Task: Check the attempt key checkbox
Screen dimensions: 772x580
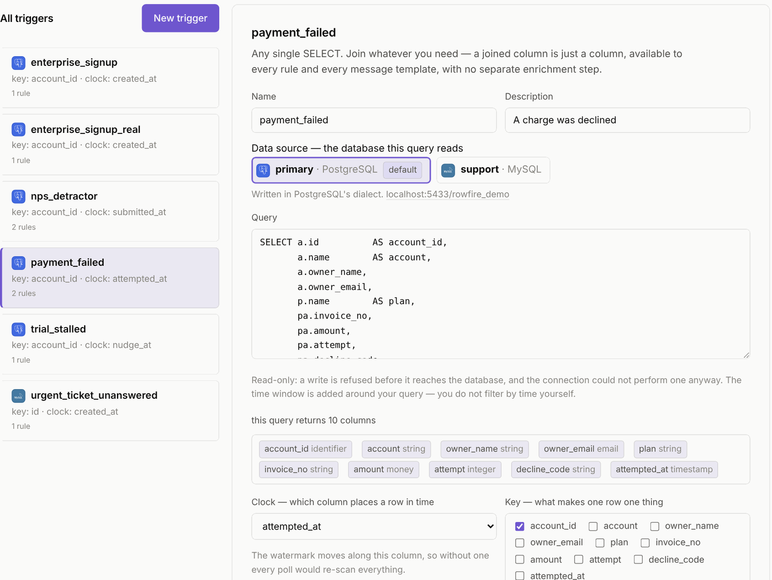Action: (578, 560)
